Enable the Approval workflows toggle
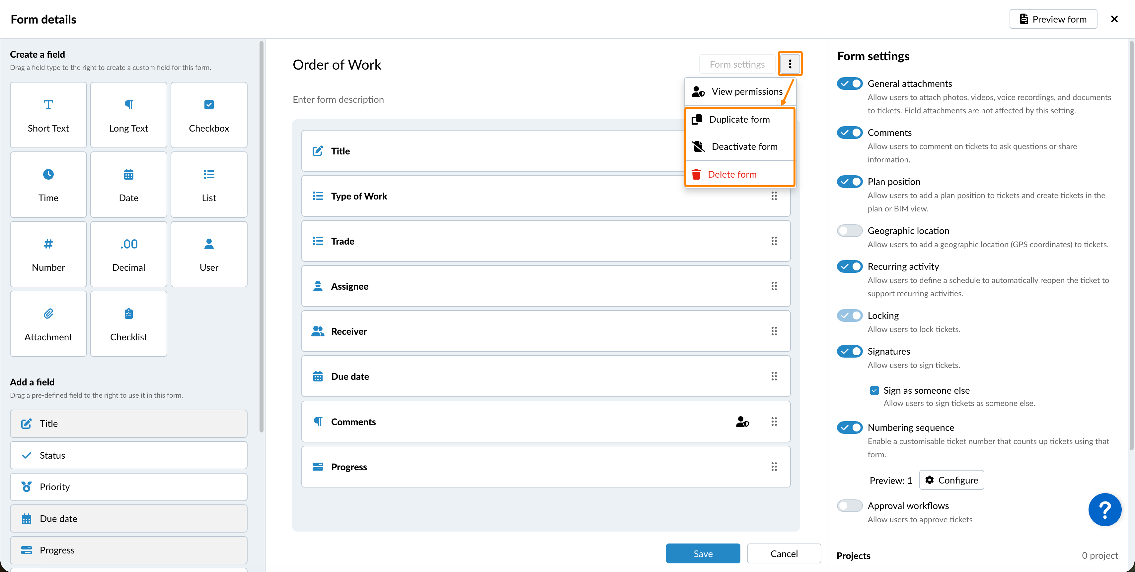 click(850, 506)
